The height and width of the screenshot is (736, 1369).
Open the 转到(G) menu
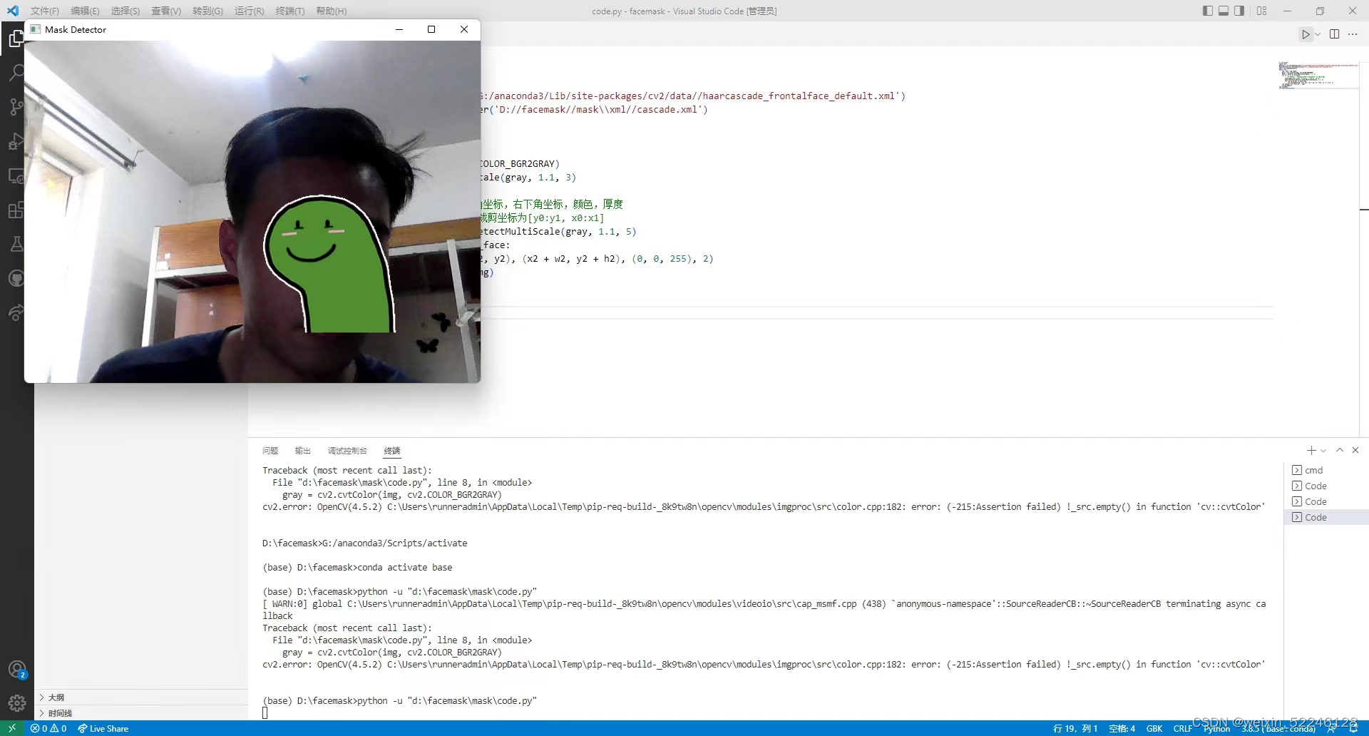coord(207,11)
